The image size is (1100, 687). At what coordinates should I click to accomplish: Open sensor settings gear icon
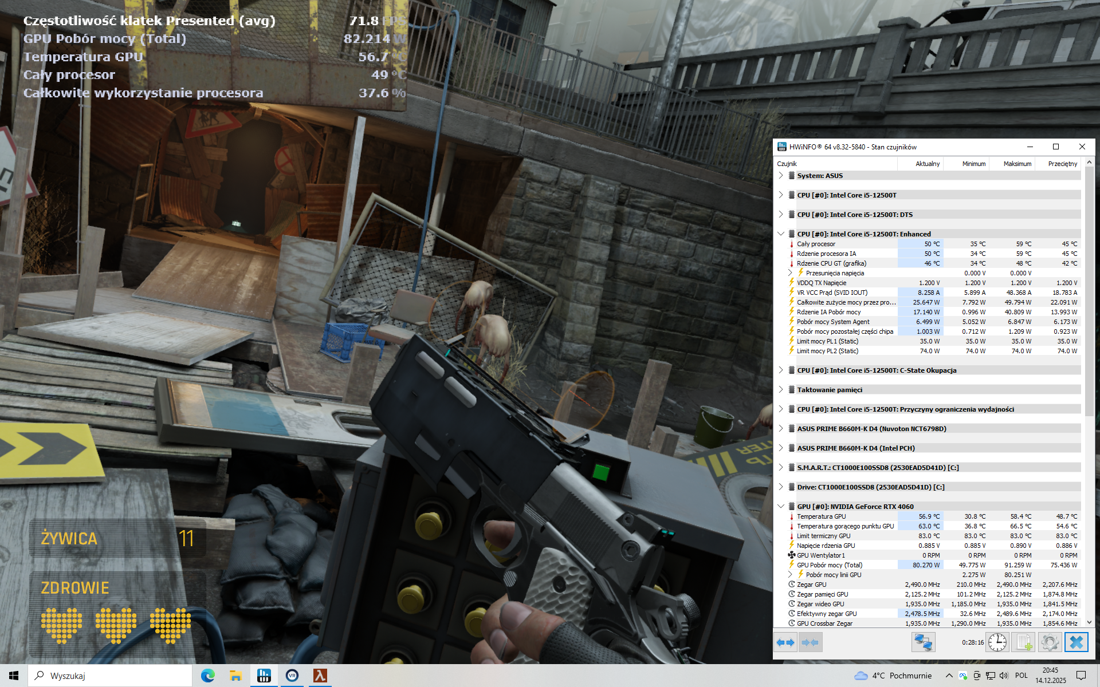[x=1050, y=642]
